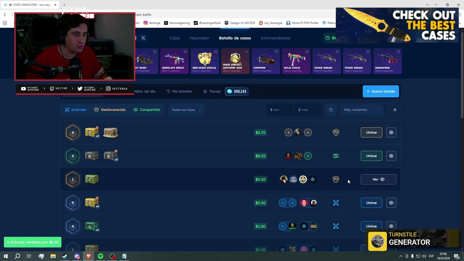
Task: Click the first empty plus slot in $3.70 battle
Action: pyautogui.click(x=289, y=133)
